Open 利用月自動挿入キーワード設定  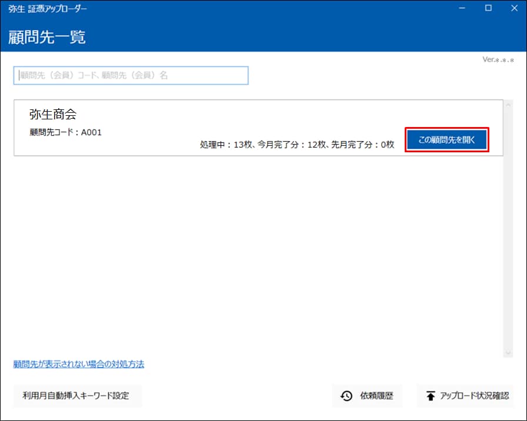point(78,396)
